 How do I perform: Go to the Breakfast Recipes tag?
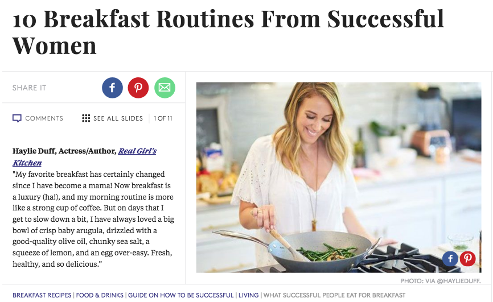pyautogui.click(x=42, y=295)
